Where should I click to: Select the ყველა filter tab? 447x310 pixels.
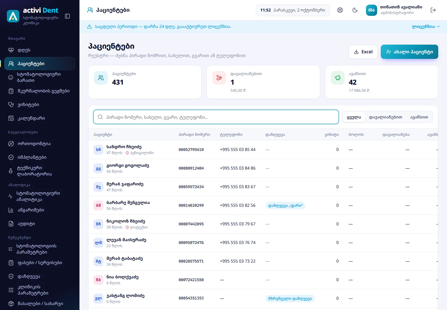click(x=354, y=117)
